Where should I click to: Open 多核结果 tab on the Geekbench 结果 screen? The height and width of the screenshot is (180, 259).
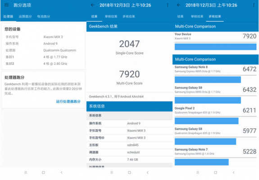click(129, 16)
